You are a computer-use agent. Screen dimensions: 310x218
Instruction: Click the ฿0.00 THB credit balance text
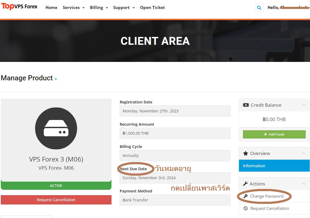pyautogui.click(x=274, y=119)
